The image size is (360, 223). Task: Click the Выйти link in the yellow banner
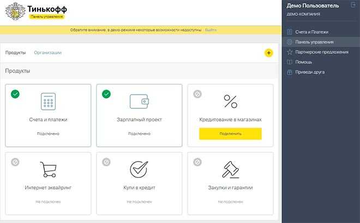pyautogui.click(x=211, y=30)
